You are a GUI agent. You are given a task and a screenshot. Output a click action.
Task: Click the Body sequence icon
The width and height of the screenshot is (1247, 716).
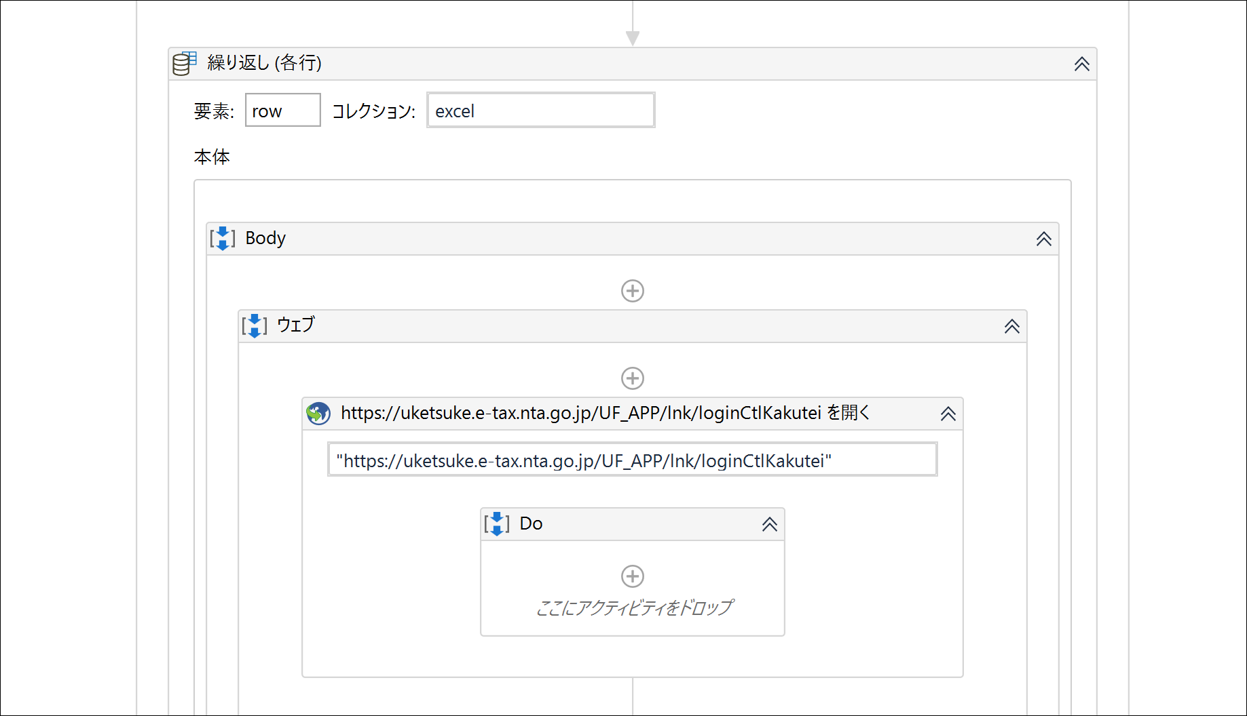[223, 239]
